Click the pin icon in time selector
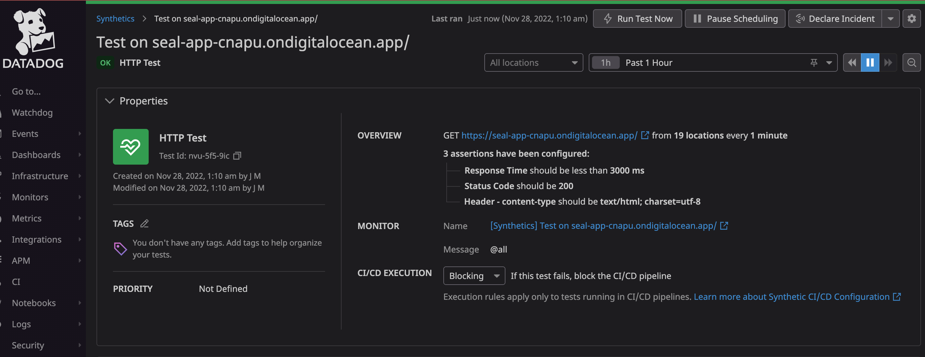 click(x=814, y=63)
